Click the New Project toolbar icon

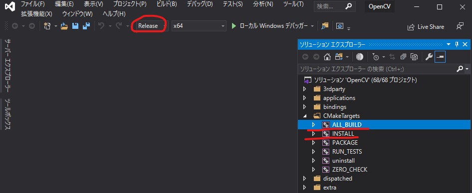pyautogui.click(x=47, y=26)
